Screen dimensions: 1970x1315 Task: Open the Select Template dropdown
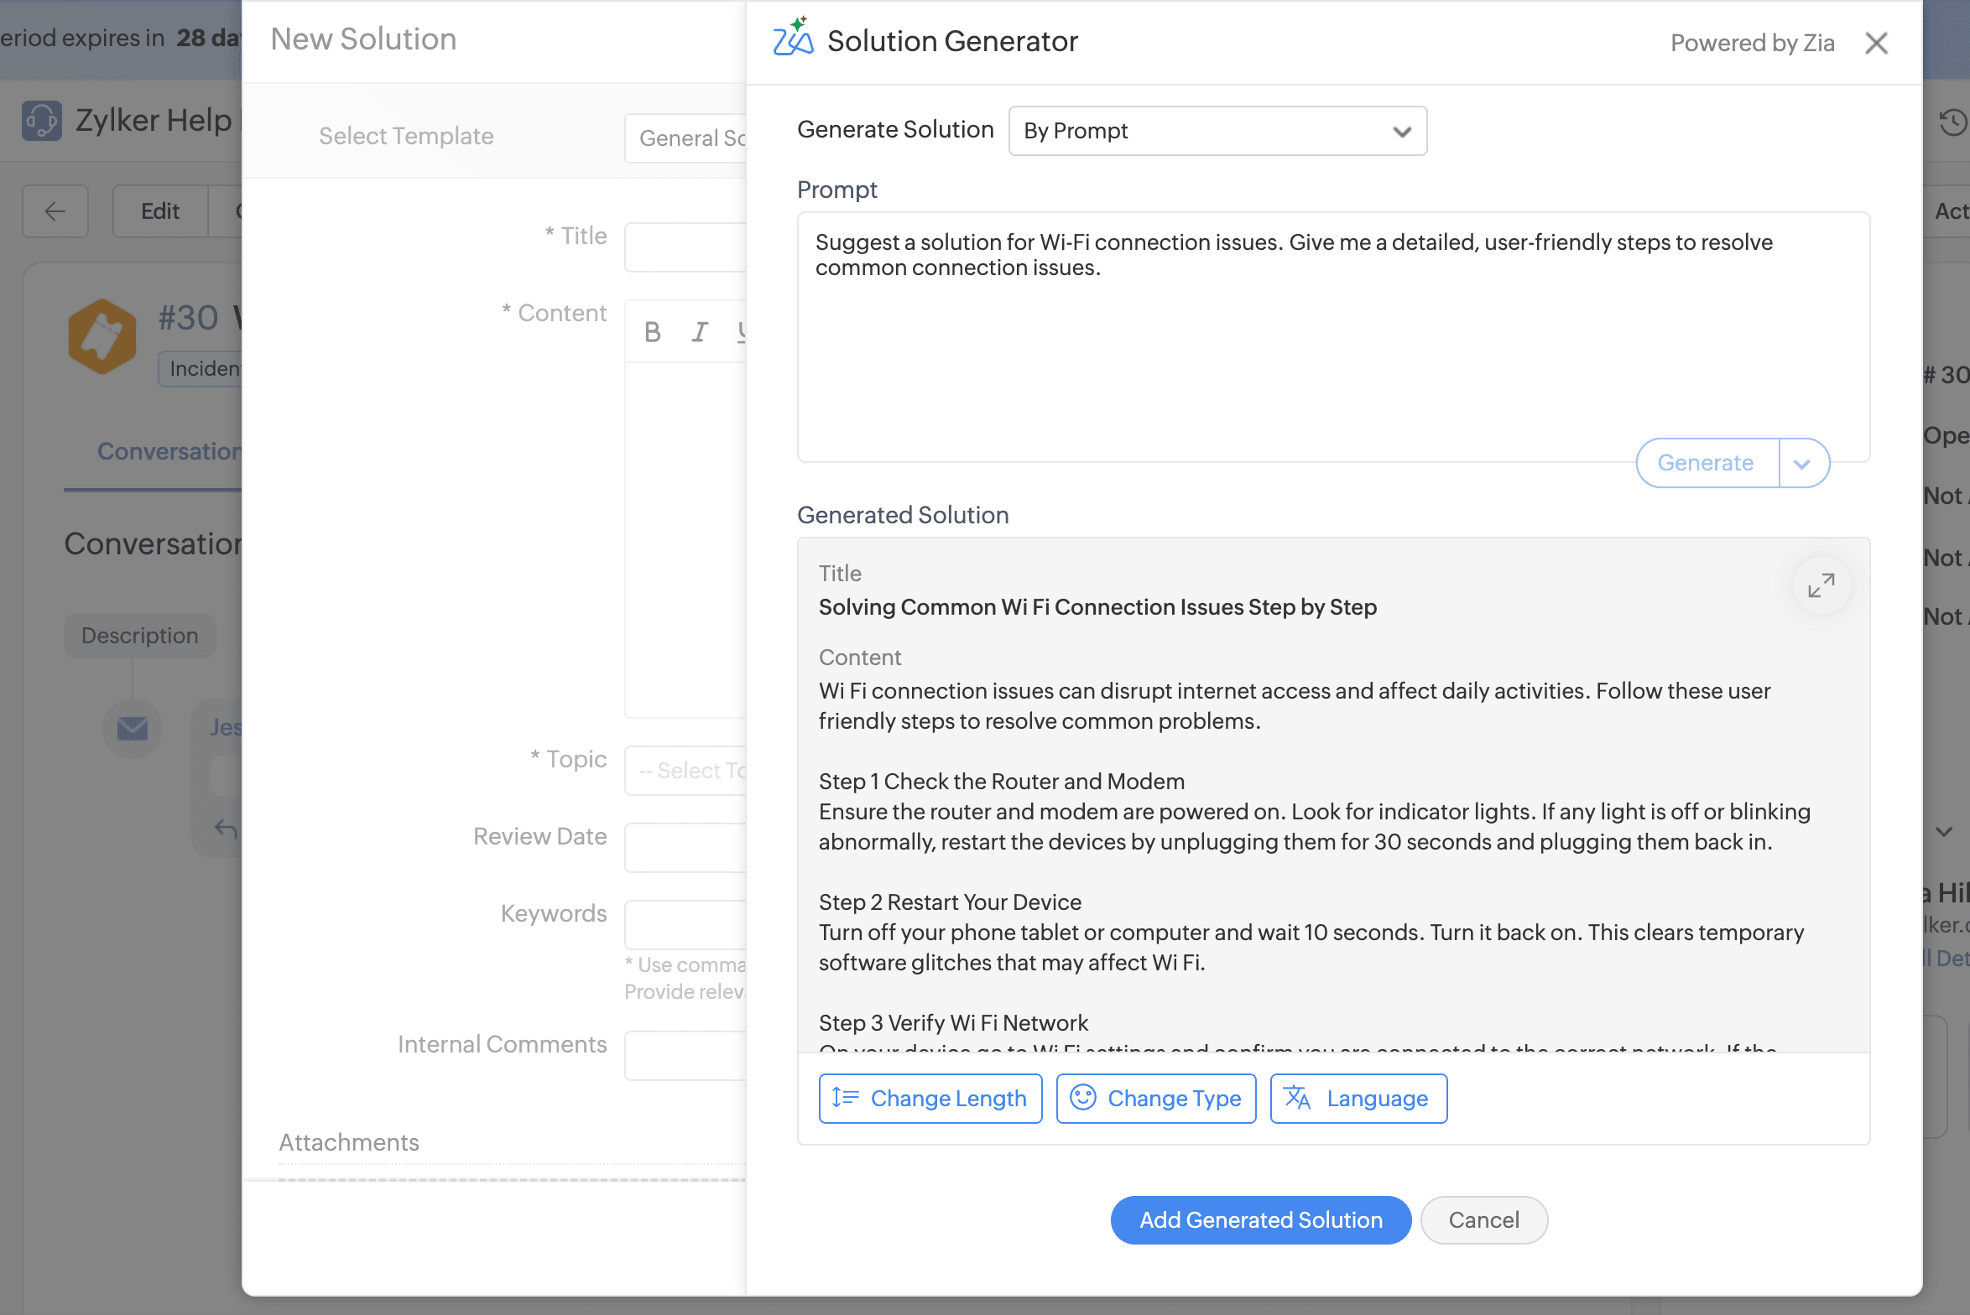[x=686, y=138]
